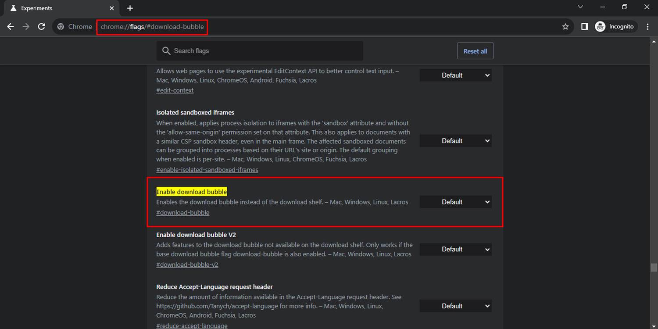Image resolution: width=658 pixels, height=329 pixels.
Task: Bookmark this page with the star icon
Action: click(x=565, y=27)
